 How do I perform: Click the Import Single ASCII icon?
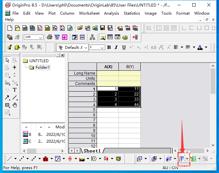coord(128,28)
